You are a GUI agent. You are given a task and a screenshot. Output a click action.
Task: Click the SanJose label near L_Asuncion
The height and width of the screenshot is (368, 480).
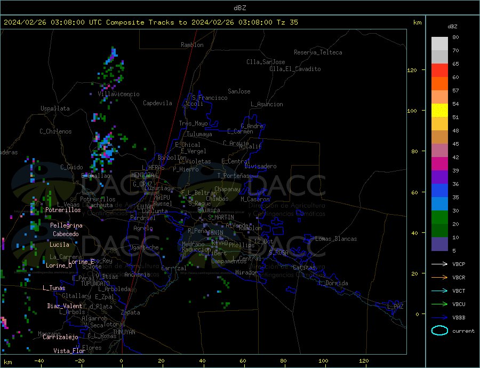click(x=239, y=91)
